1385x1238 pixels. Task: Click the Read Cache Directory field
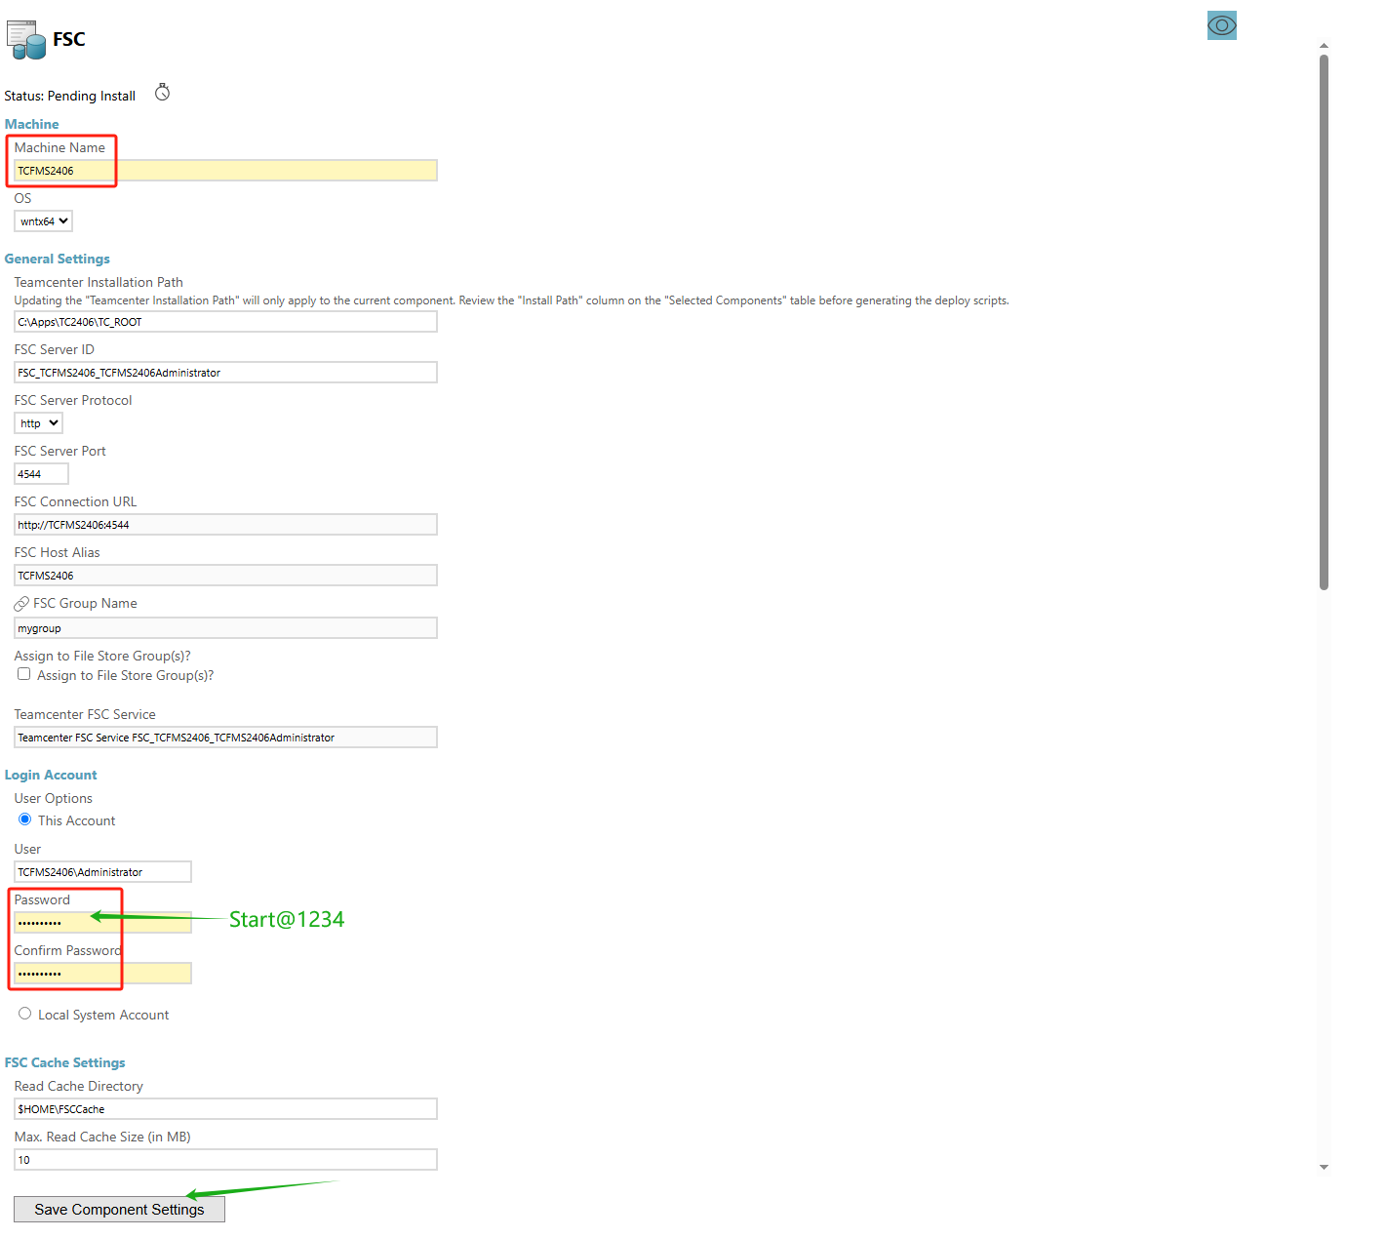(x=226, y=1109)
